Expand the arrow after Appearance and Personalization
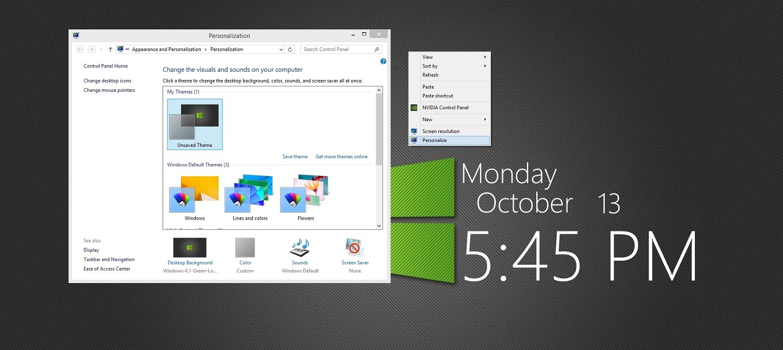 pos(206,49)
